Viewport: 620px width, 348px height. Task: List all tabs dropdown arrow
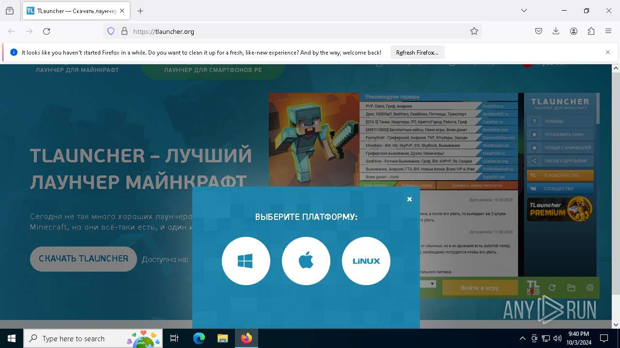click(x=524, y=11)
